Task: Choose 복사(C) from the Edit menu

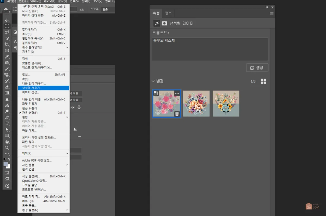Action: point(43,34)
